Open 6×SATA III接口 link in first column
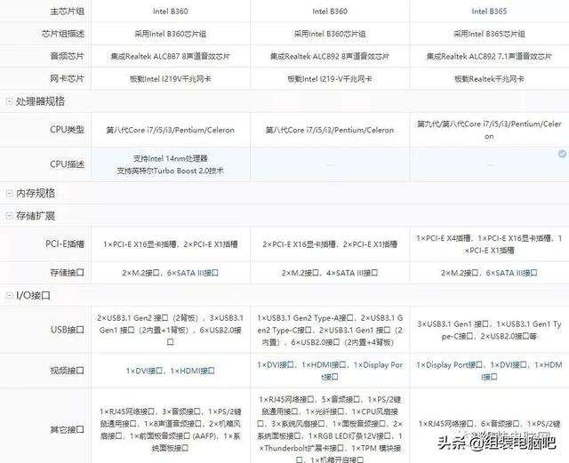 (193, 273)
